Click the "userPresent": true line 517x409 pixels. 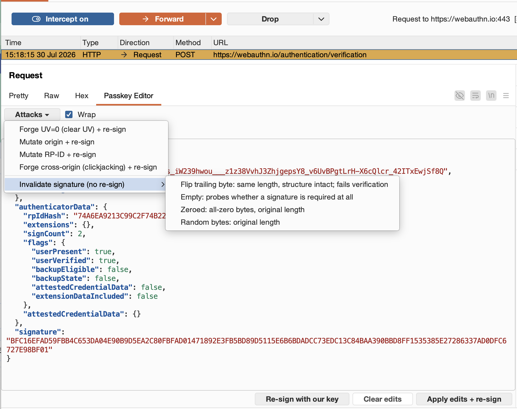point(73,251)
